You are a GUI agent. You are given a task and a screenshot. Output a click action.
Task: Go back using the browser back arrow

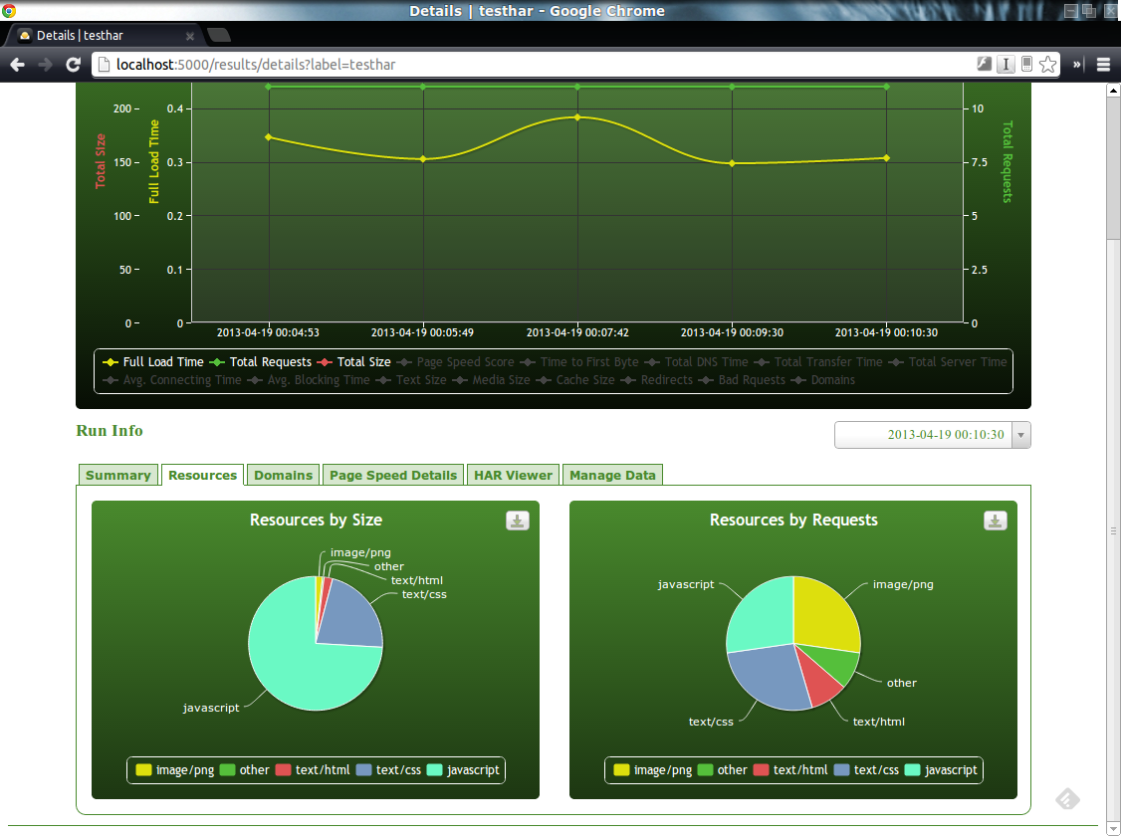coord(17,65)
